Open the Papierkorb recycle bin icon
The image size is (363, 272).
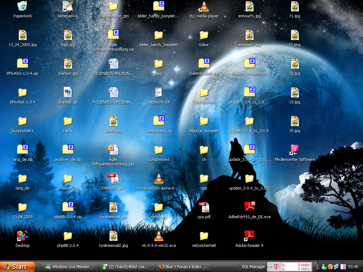(22, 6)
